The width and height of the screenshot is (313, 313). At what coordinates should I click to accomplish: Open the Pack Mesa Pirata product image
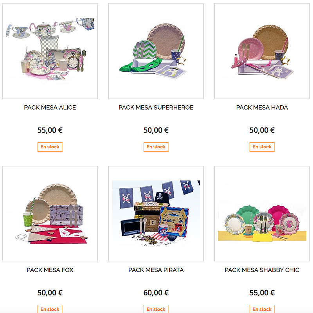click(156, 213)
